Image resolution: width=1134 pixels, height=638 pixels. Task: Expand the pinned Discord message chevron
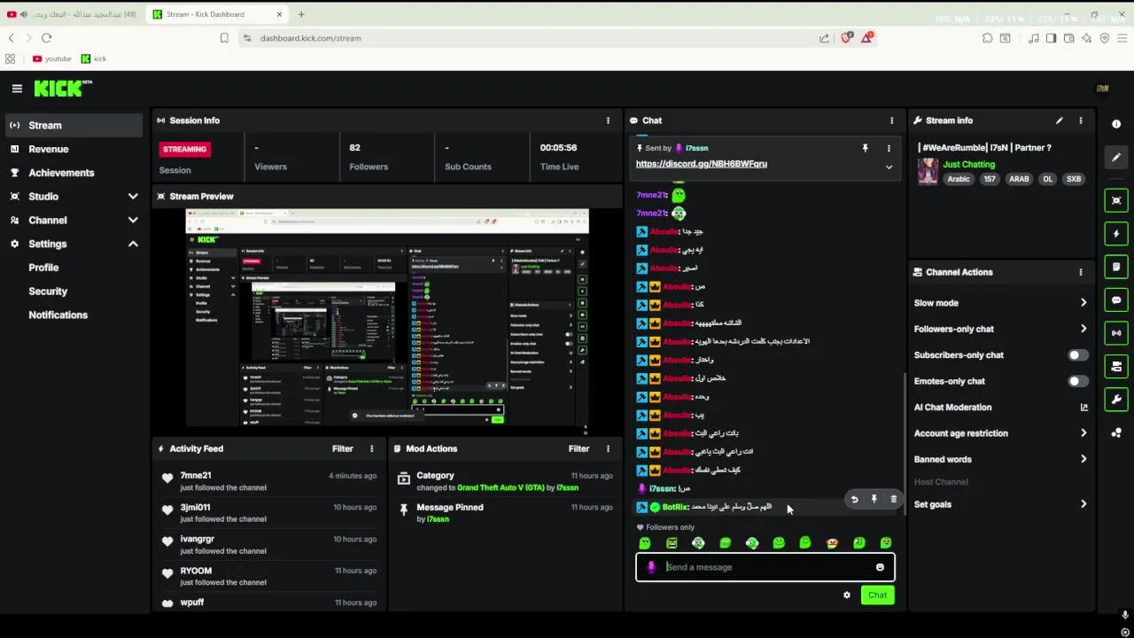[889, 167]
